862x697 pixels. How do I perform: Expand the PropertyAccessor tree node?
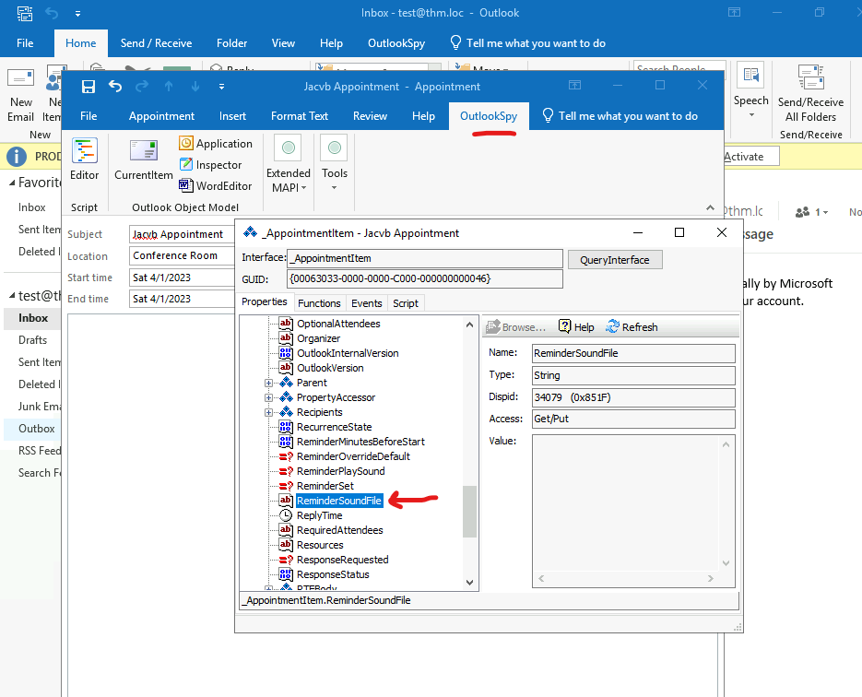coord(269,397)
